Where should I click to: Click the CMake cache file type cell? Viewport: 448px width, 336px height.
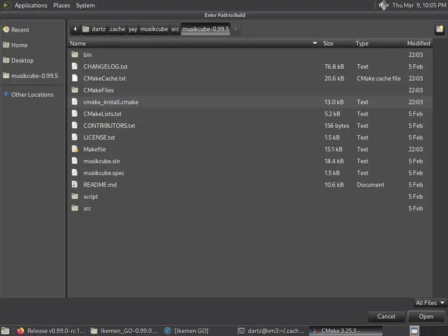point(378,78)
